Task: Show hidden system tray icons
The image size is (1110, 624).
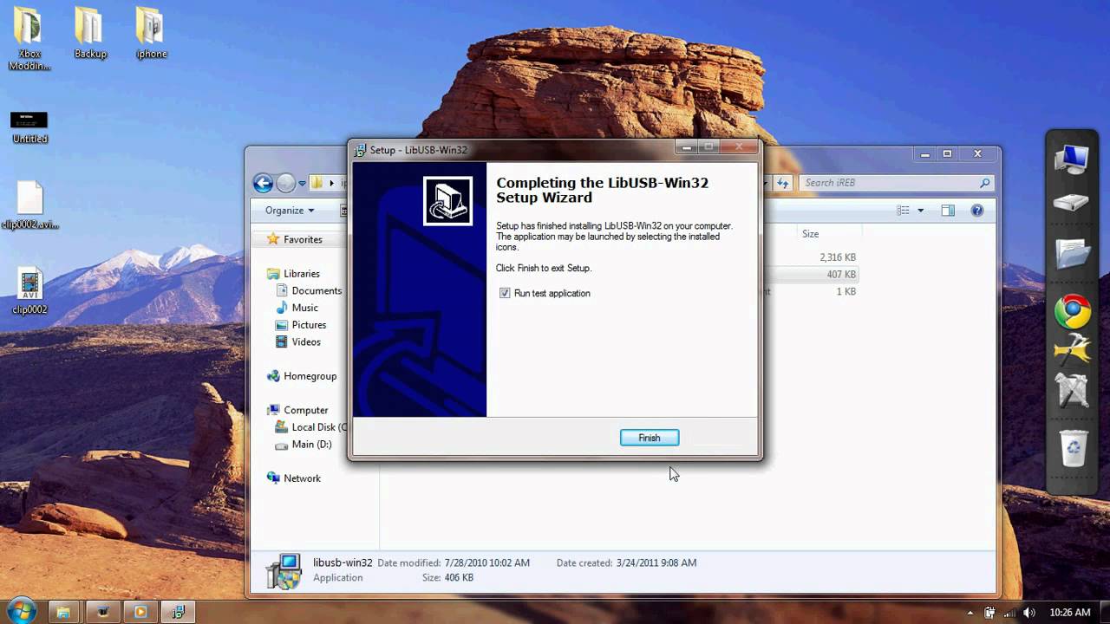Action: tap(970, 613)
